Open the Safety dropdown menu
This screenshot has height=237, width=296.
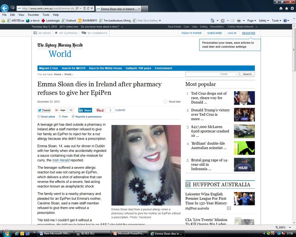click(264, 21)
